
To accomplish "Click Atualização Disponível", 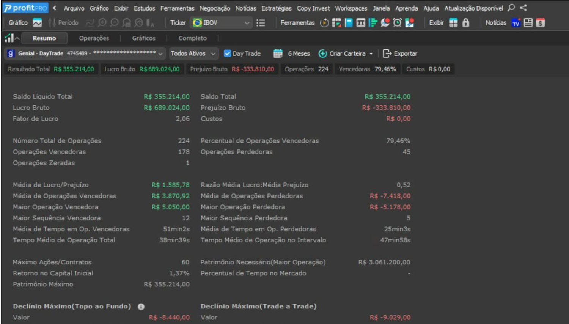I will coord(474,8).
